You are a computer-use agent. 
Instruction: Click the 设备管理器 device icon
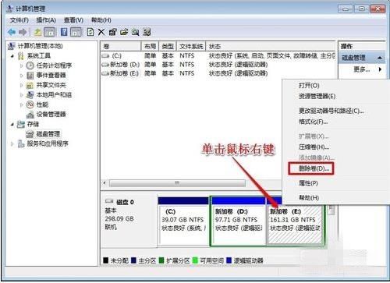pos(30,115)
